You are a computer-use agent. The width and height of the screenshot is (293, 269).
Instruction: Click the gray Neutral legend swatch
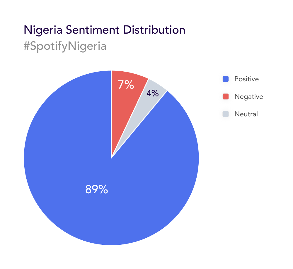tap(226, 114)
